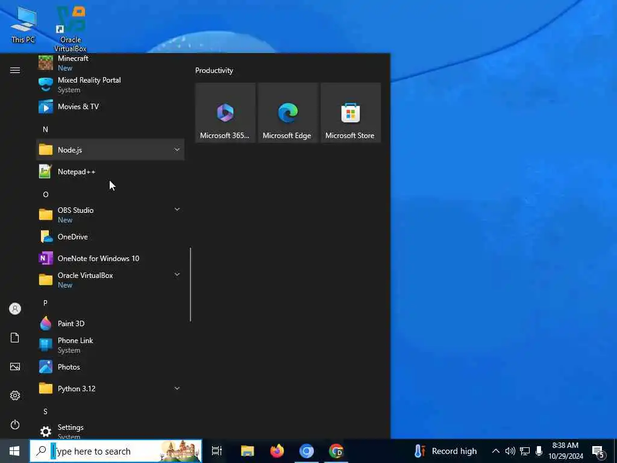Open the Photos app

pyautogui.click(x=110, y=367)
